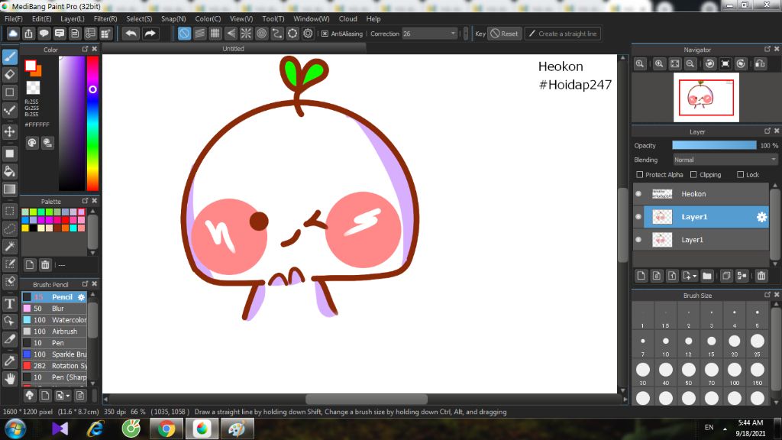The height and width of the screenshot is (440, 782).
Task: Add a layer folder
Action: pos(706,275)
